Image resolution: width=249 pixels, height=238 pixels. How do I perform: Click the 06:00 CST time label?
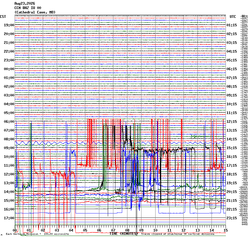pos(9,122)
